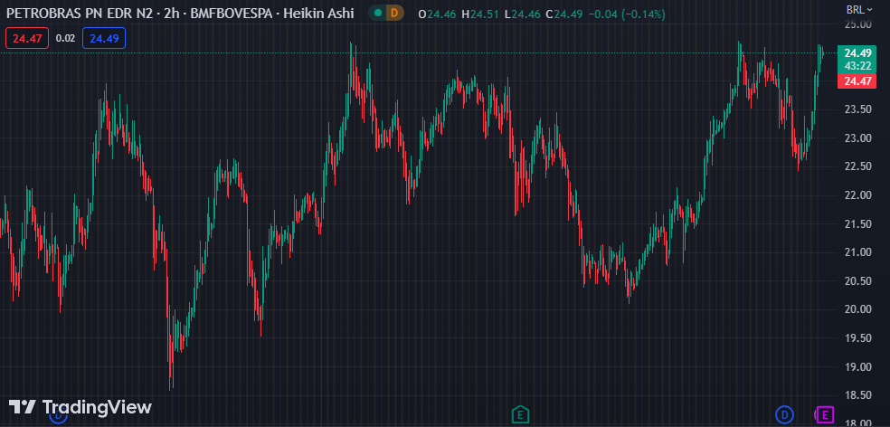Click the purple E event marker
Viewport: 890px width, 427px height.
[824, 414]
